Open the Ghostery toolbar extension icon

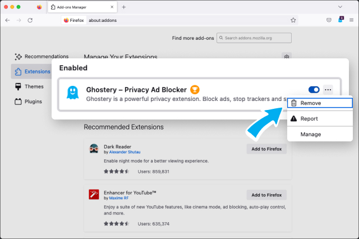click(340, 20)
